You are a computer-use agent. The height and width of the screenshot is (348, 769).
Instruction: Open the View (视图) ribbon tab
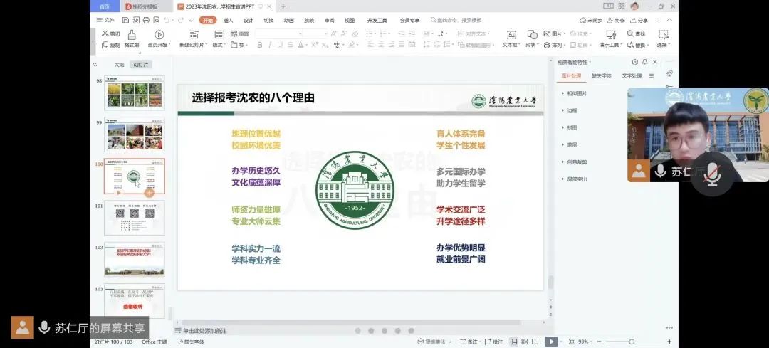click(350, 20)
